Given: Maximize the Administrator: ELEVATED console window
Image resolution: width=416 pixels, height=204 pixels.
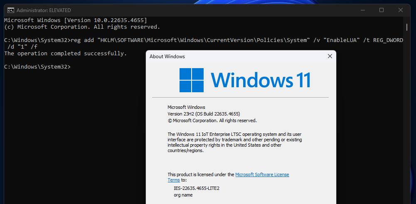Looking at the screenshot, I should [x=382, y=10].
